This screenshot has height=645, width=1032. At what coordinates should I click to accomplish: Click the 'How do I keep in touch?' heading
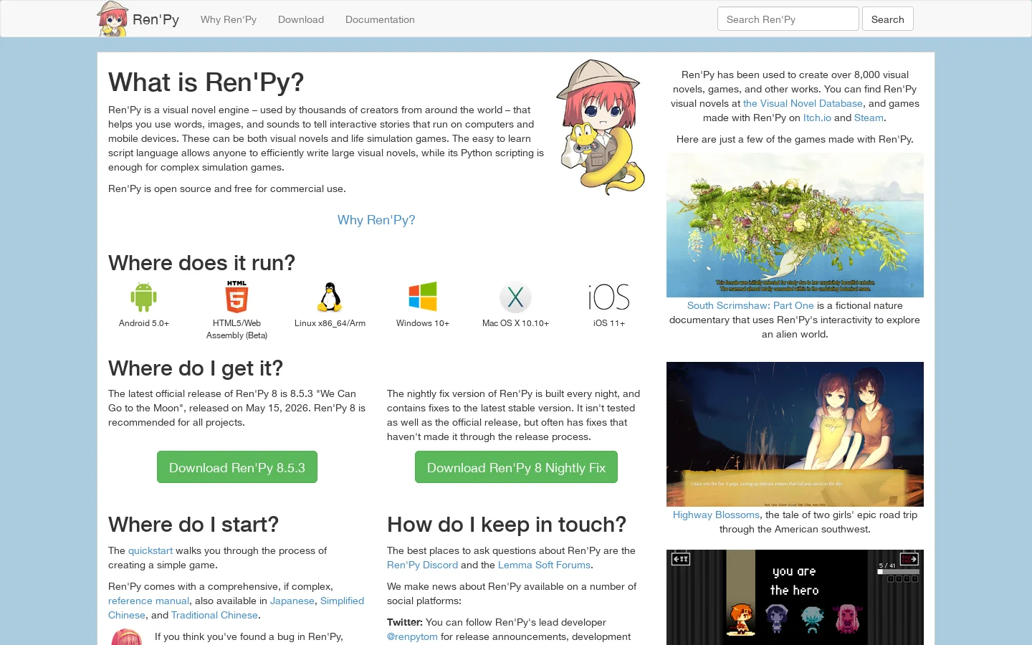click(x=507, y=525)
